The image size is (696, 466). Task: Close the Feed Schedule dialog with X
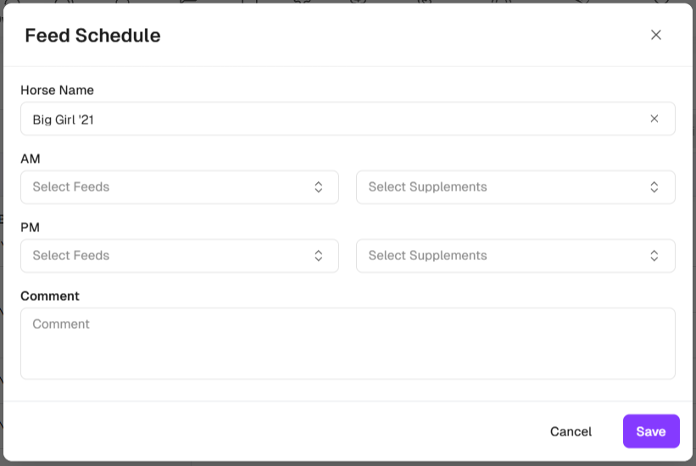[x=655, y=35]
